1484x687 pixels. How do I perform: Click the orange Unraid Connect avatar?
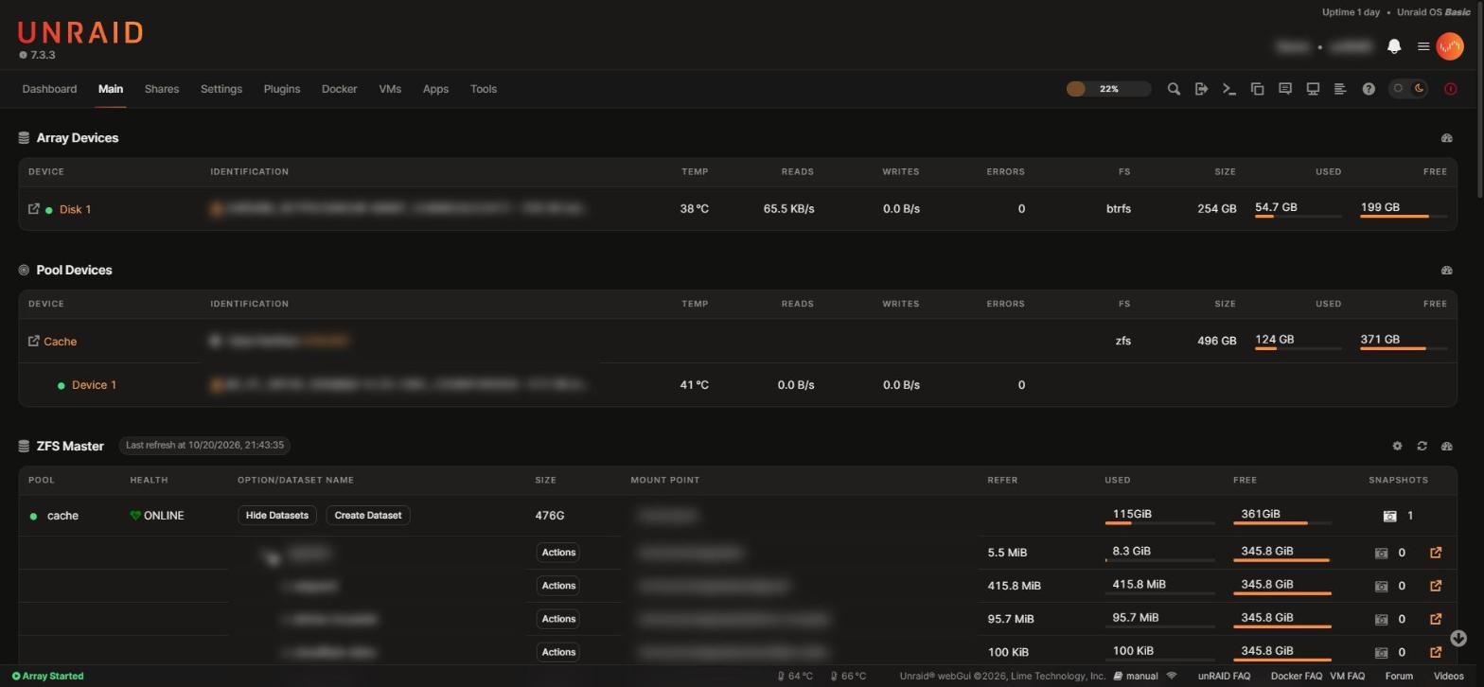click(x=1449, y=46)
